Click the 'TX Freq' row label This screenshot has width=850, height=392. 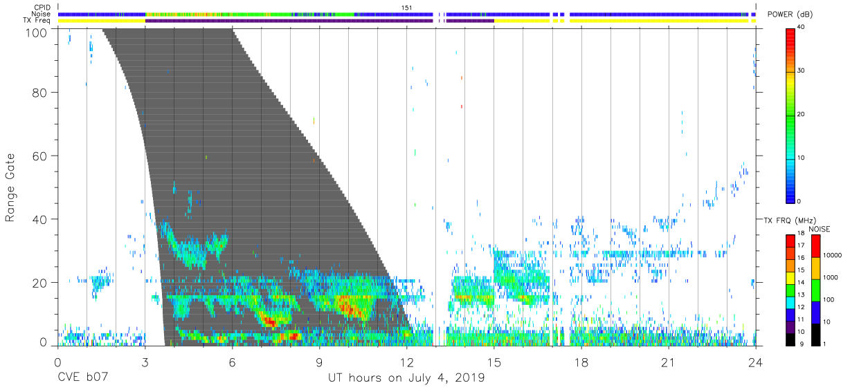tap(37, 21)
